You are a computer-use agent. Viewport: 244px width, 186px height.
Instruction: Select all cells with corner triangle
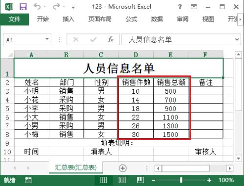point(10,54)
